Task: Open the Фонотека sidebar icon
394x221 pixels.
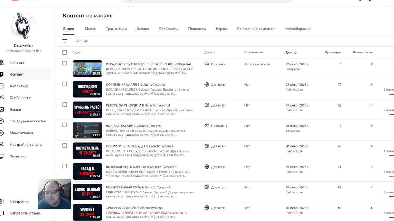Action: 2,156
